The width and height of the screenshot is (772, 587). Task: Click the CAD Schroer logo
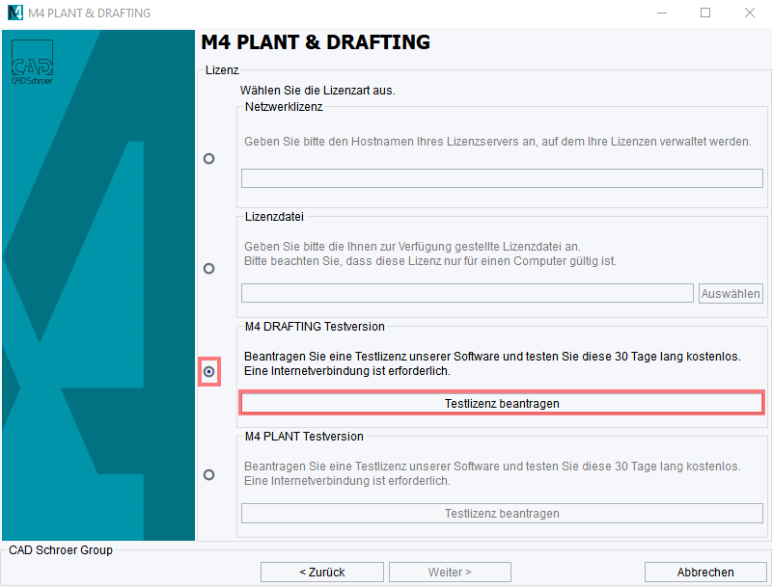[32, 63]
